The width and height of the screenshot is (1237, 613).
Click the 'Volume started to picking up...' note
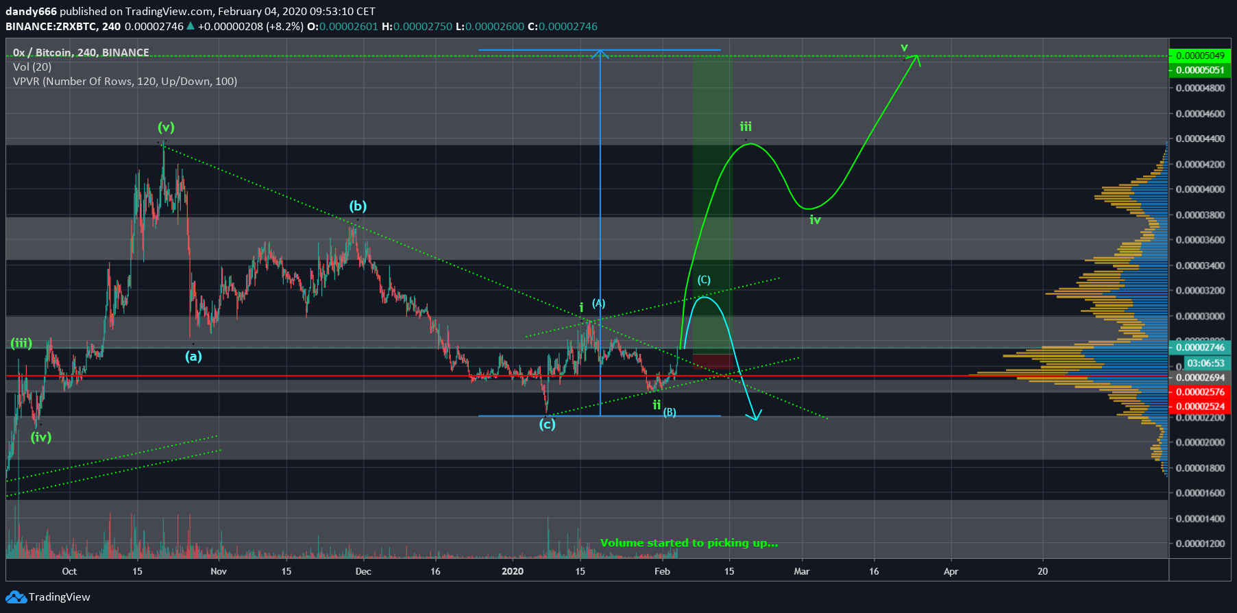689,543
